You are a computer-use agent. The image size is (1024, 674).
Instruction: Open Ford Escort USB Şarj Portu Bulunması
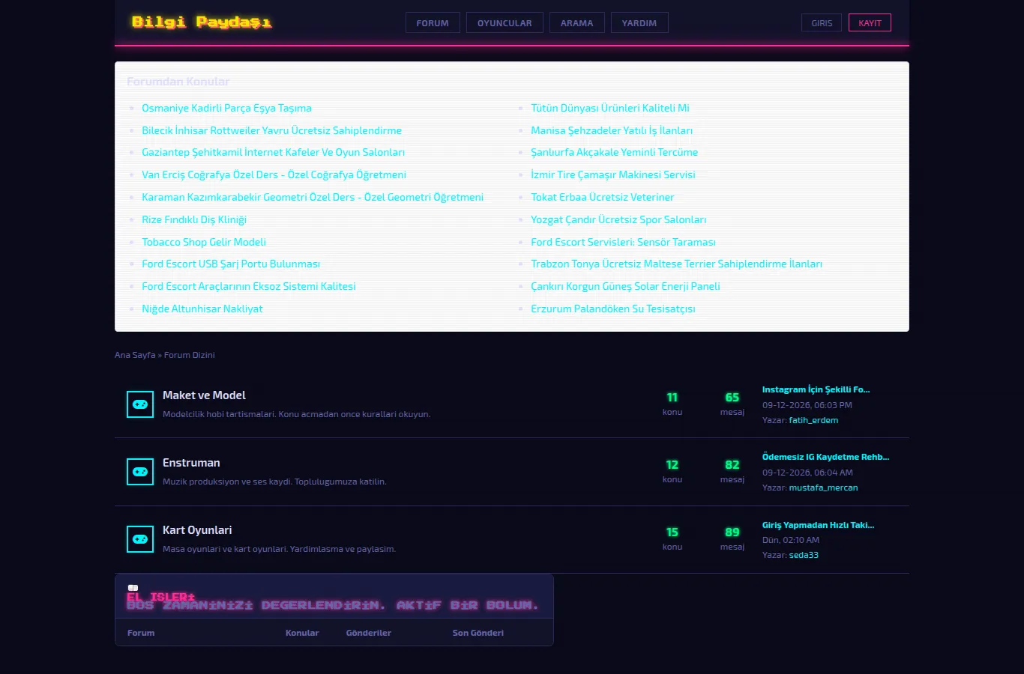[231, 264]
